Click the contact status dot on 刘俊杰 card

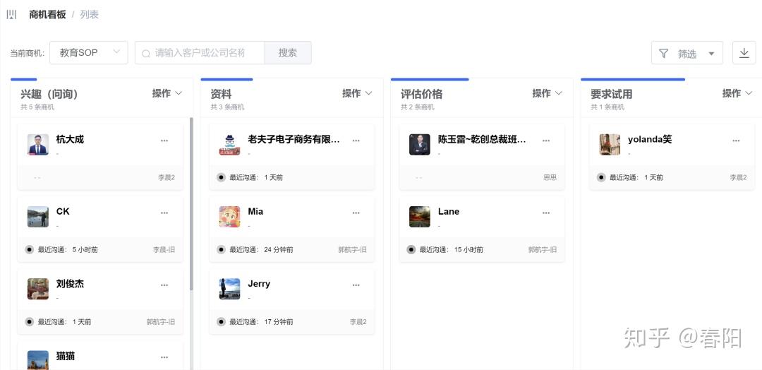(29, 321)
